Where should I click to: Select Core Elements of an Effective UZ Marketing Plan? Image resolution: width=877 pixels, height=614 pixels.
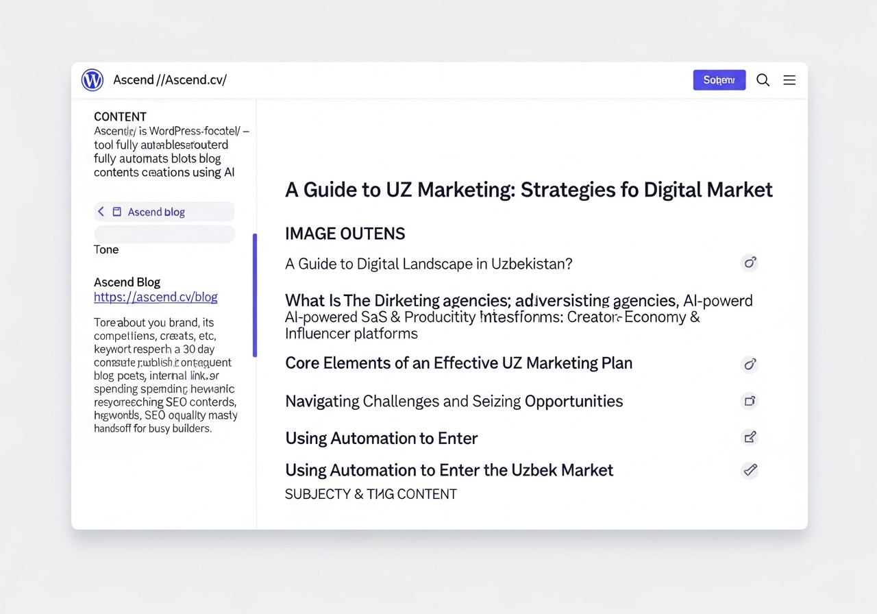(459, 363)
